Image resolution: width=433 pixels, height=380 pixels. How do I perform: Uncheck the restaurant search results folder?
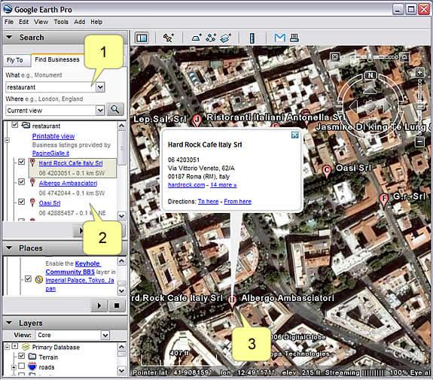click(x=14, y=125)
